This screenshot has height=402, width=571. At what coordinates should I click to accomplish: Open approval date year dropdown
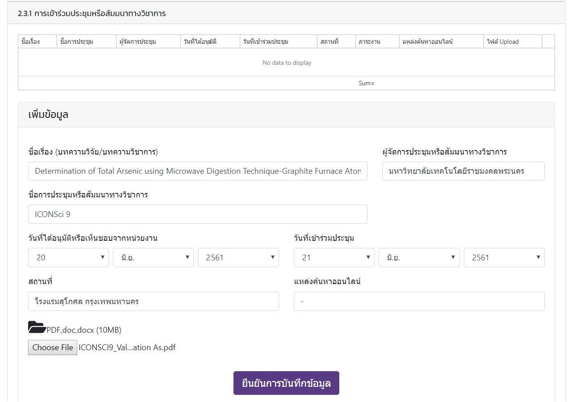click(238, 258)
